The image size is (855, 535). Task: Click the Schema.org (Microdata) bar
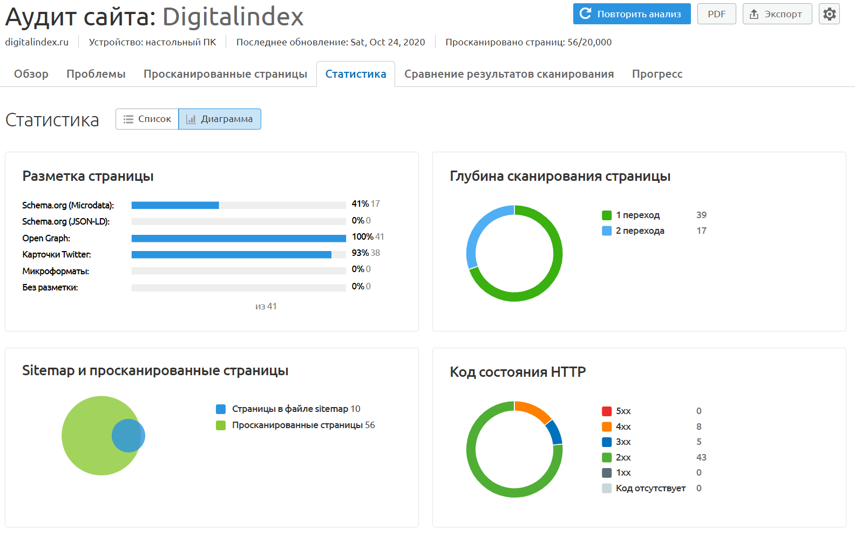(239, 205)
